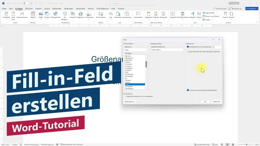The image size is (260, 146).
Task: Collapse the ribbon with the chevron
Action: [x=257, y=22]
